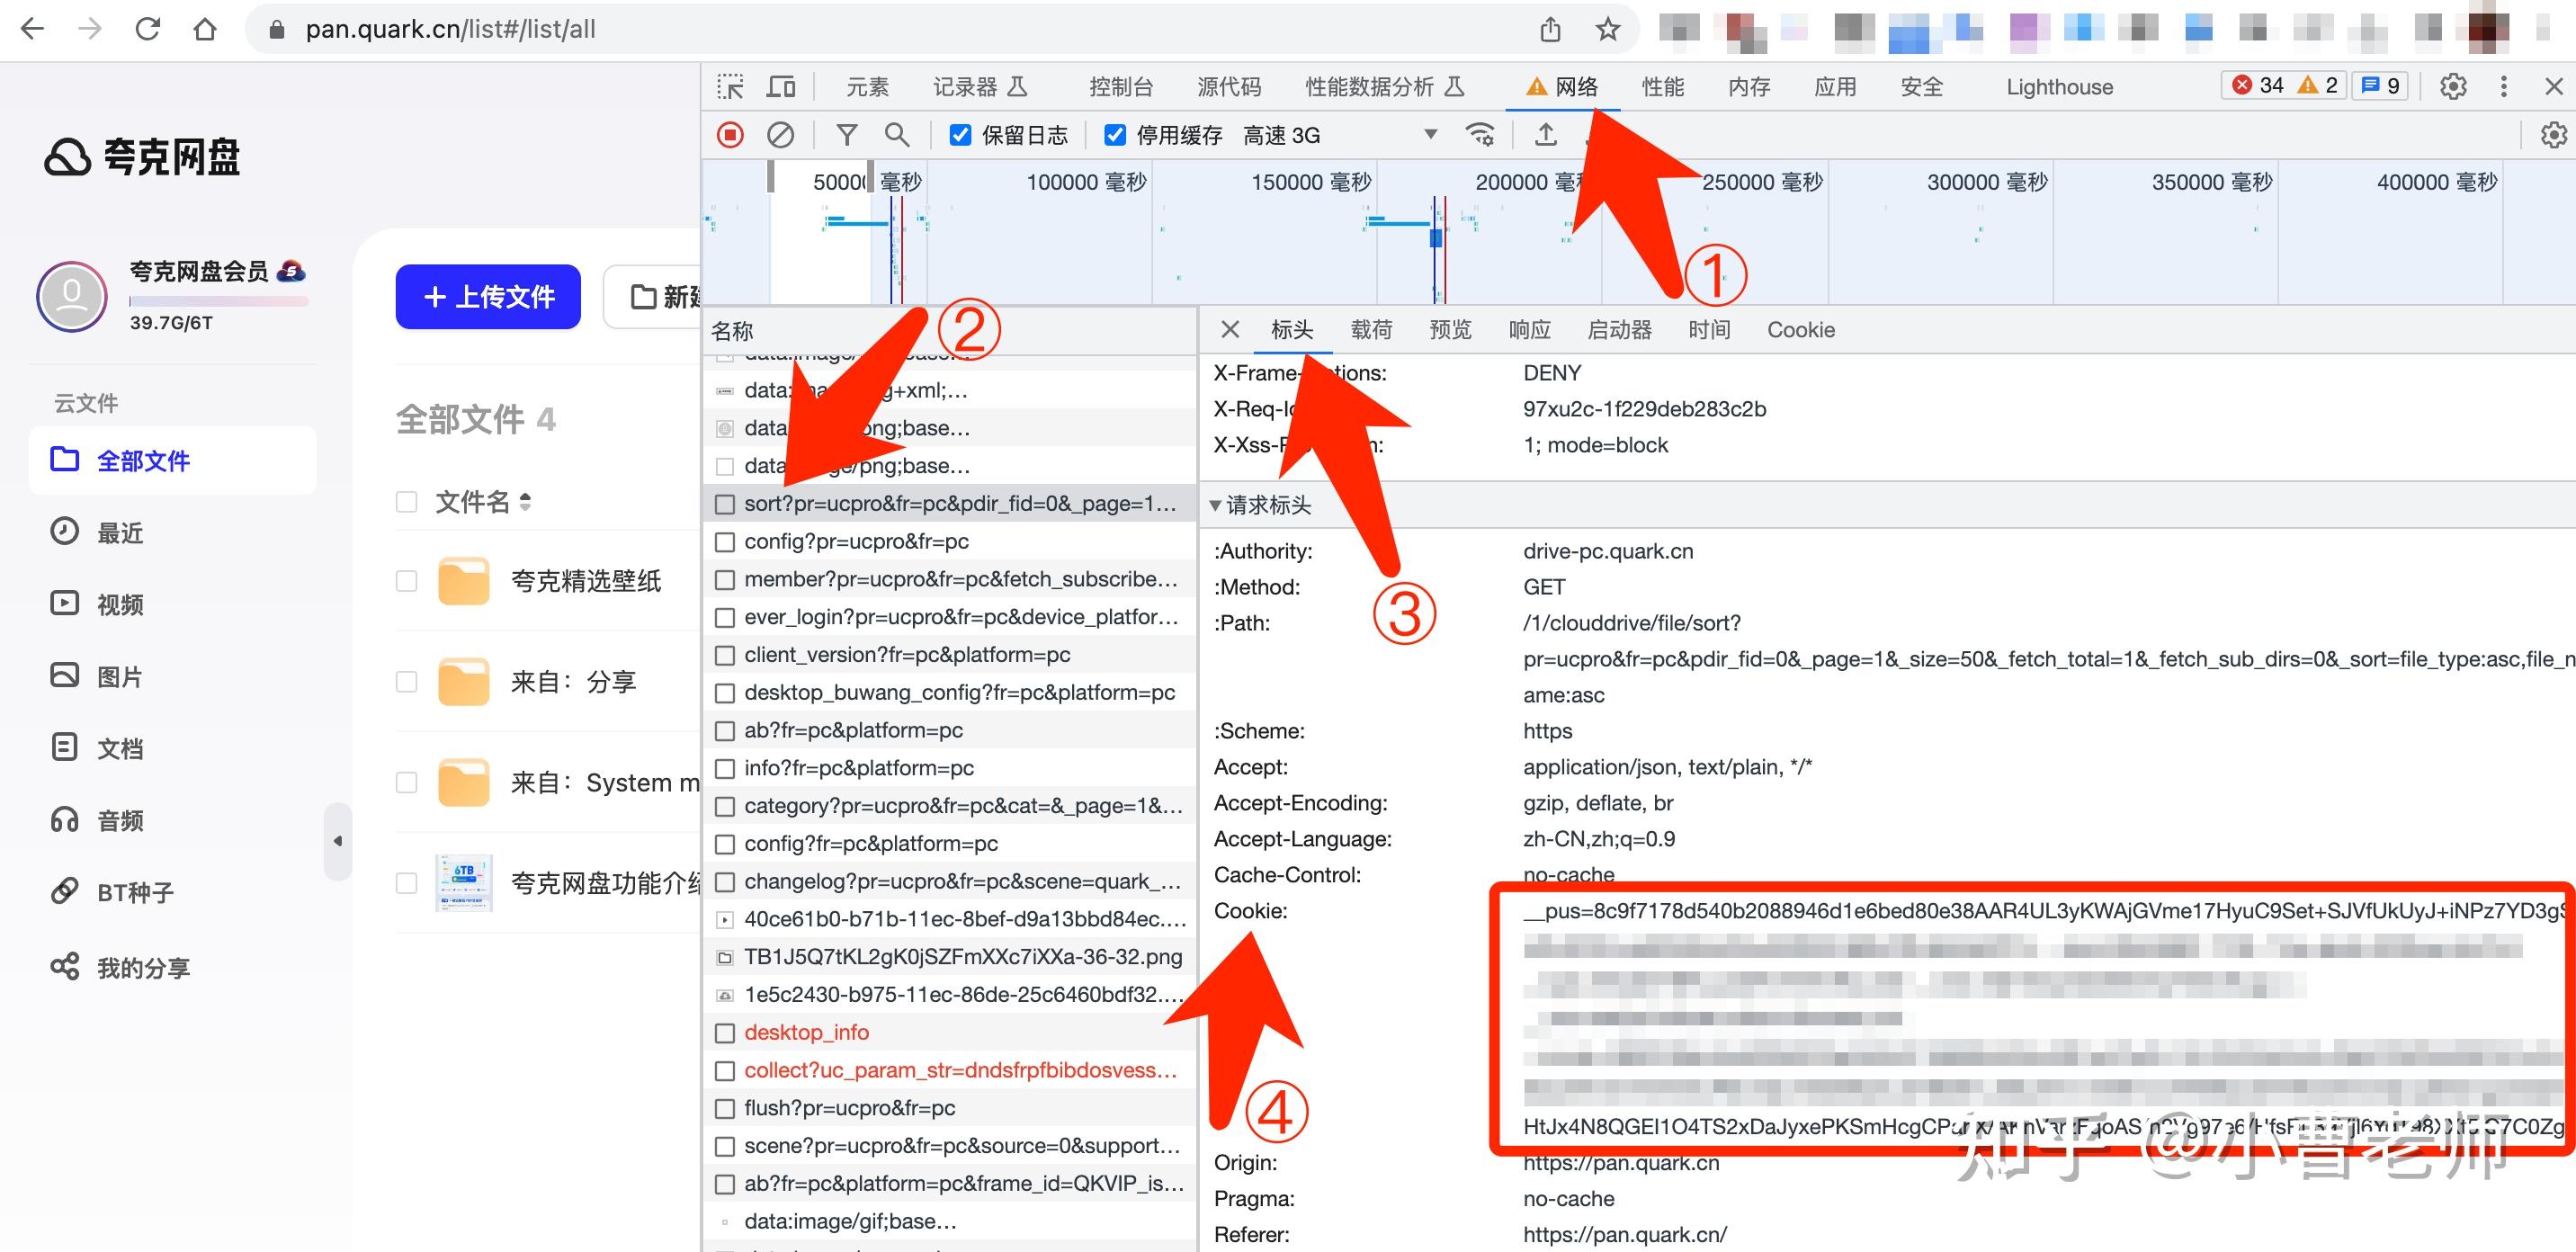The image size is (2576, 1252).
Task: Check the 夸克精选壁纸 folder checkbox
Action: 406,580
